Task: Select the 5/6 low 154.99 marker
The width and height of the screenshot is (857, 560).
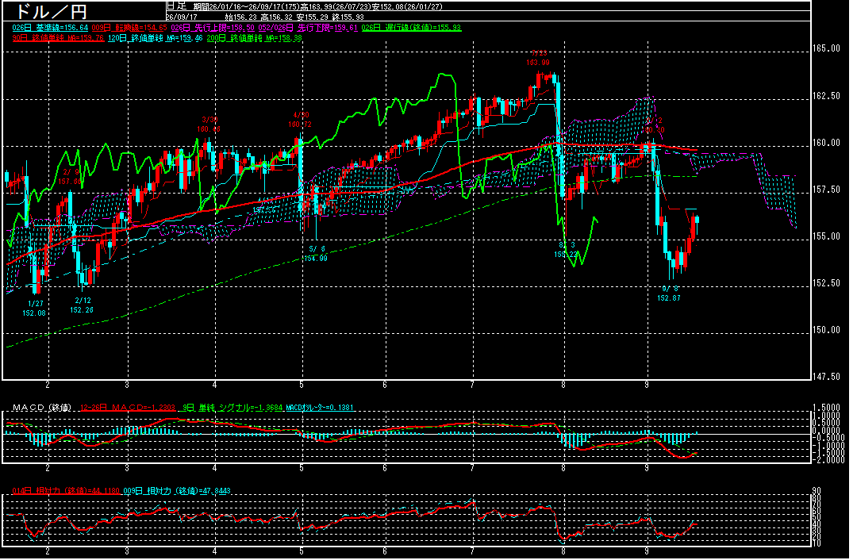Action: (x=317, y=254)
